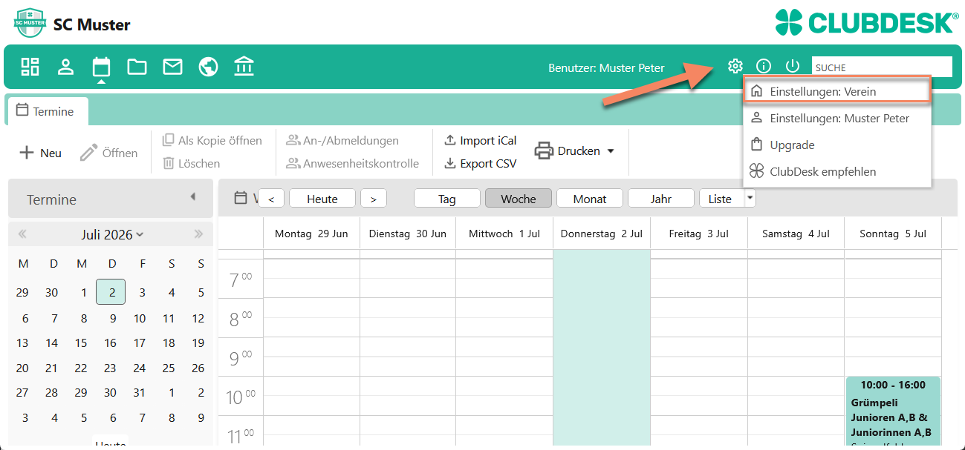Image resolution: width=965 pixels, height=450 pixels.
Task: Open the accounting bank building icon
Action: pyautogui.click(x=244, y=67)
